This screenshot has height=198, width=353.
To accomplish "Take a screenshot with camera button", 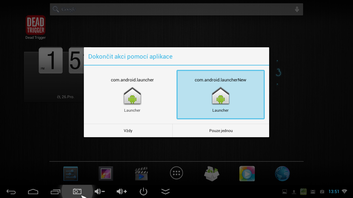I will 77,191.
